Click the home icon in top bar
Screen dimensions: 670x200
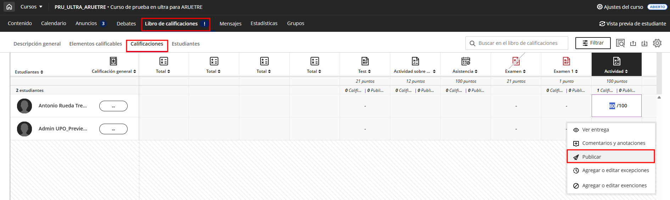coord(9,7)
